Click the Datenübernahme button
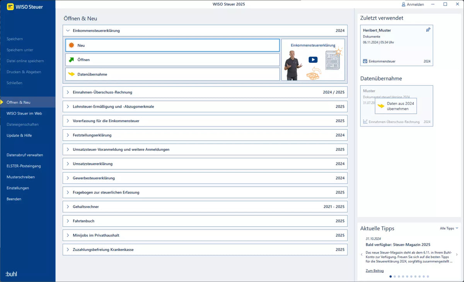 tap(172, 74)
